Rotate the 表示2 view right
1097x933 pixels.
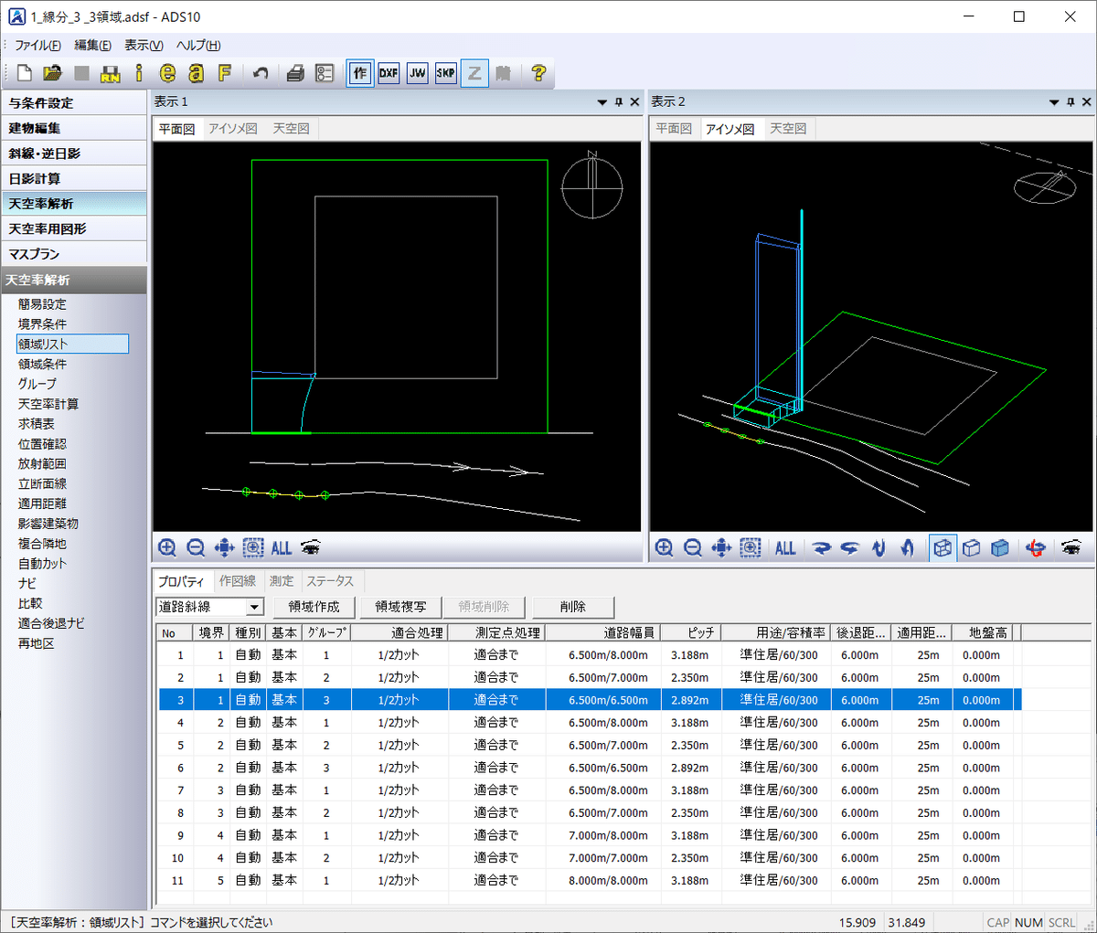[850, 547]
